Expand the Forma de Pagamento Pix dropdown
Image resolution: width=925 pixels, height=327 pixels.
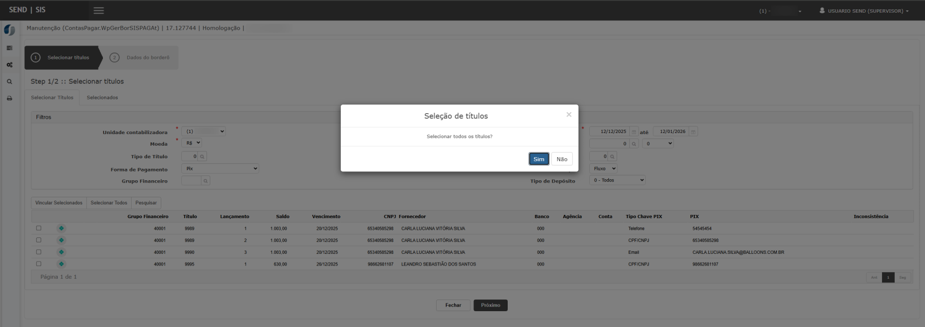click(220, 169)
